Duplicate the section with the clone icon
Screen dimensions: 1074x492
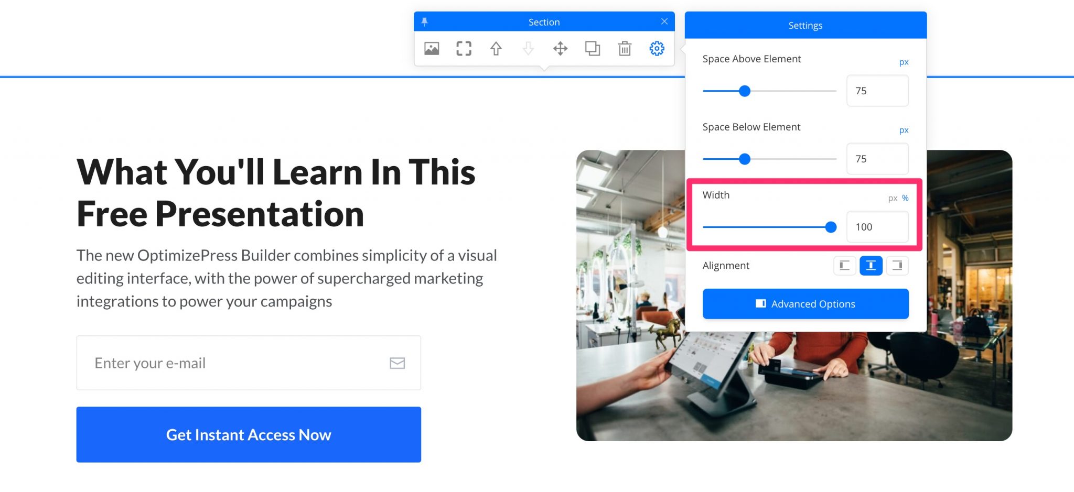(x=593, y=49)
